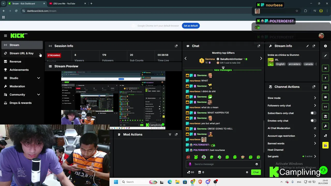
Task: Open Discord from the taskbar
Action: coord(208,182)
